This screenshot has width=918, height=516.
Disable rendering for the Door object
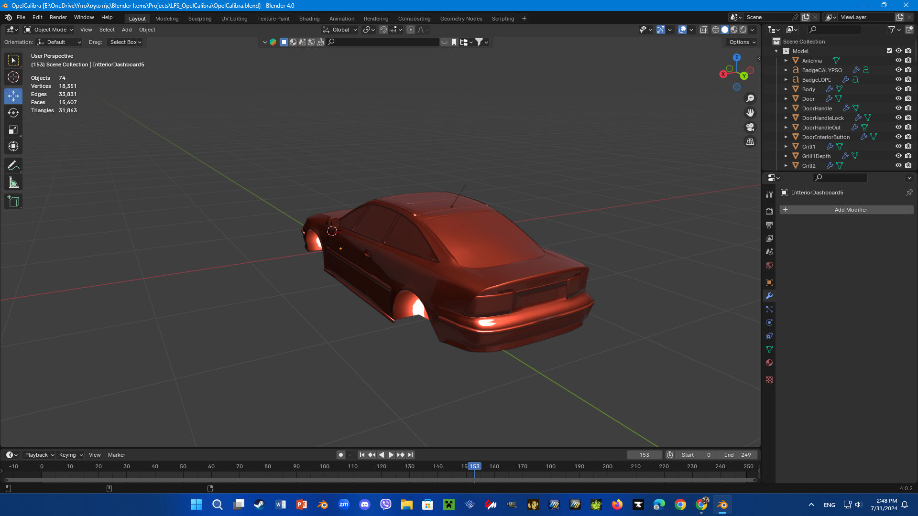pyautogui.click(x=908, y=98)
